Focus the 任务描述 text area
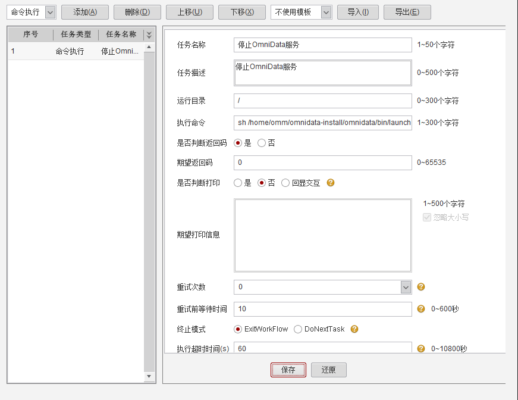The image size is (518, 400). point(323,73)
